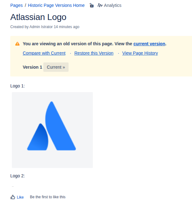Click the 'Be the first to like this' text
This screenshot has width=192, height=207.
point(48,197)
